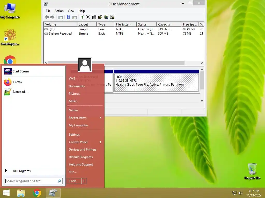Click the Open folder toolbar icon
This screenshot has width=265, height=198.
pos(100,17)
